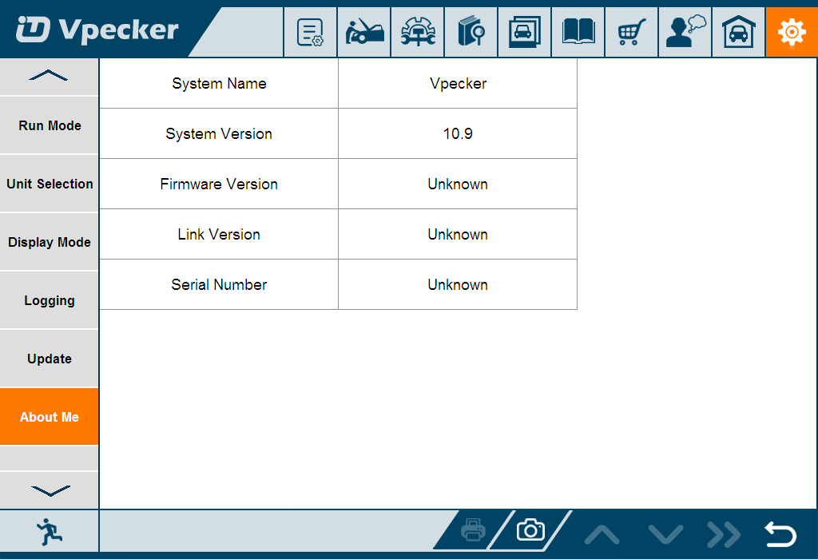The image size is (818, 559).
Task: Click the Serial Number label
Action: [x=219, y=285]
